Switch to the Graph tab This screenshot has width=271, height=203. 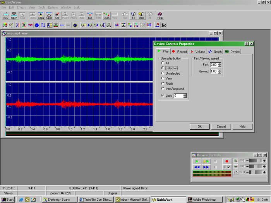[215, 51]
